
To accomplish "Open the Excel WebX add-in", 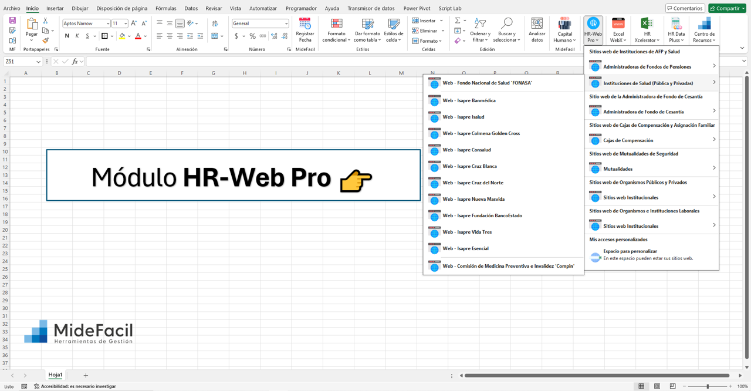I will [618, 30].
